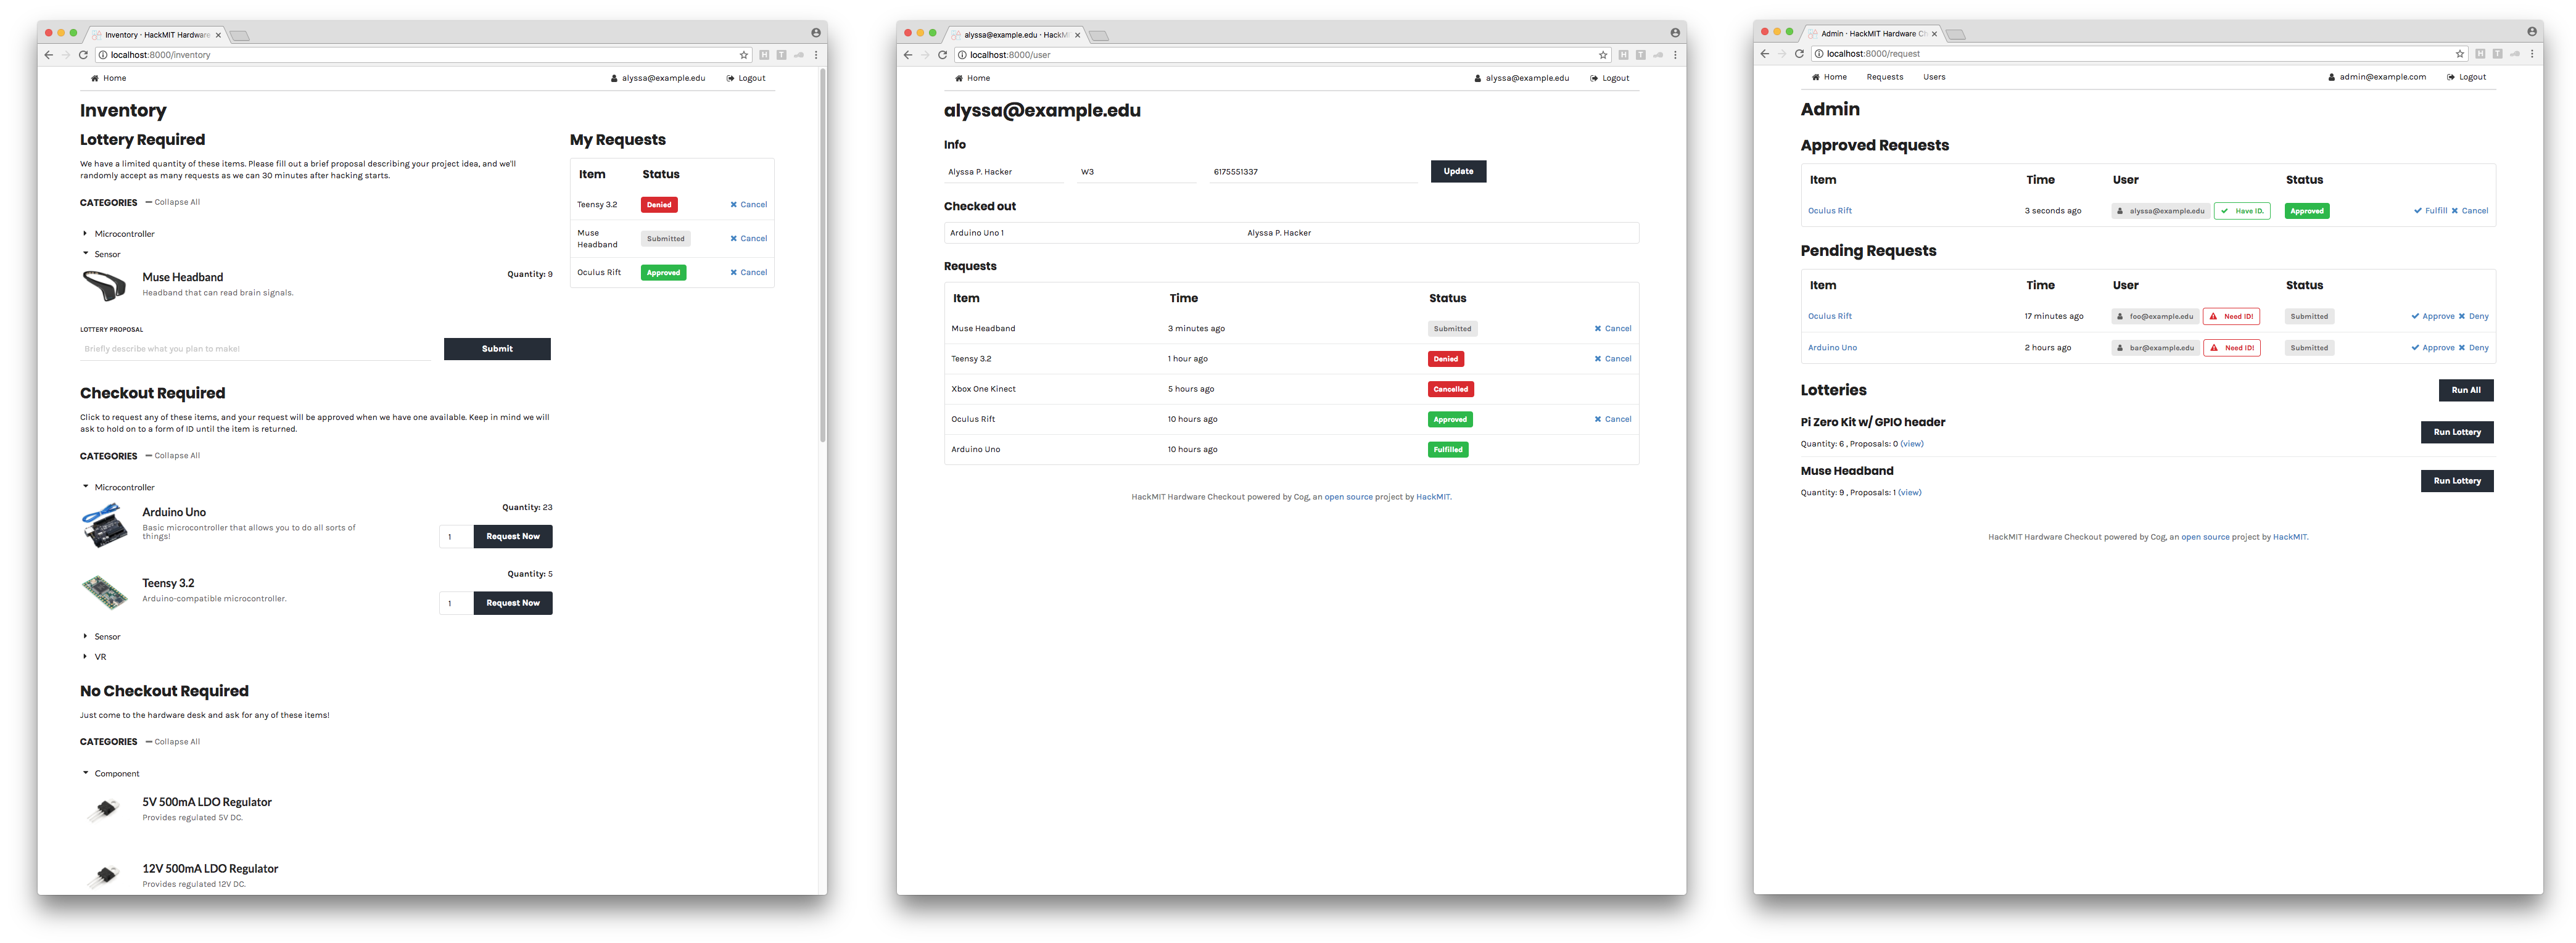Click the Arduino Uno product image
Image resolution: width=2576 pixels, height=943 pixels.
[104, 525]
